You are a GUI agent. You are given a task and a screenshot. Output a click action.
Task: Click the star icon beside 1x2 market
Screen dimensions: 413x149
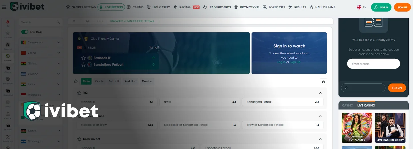coord(79,93)
